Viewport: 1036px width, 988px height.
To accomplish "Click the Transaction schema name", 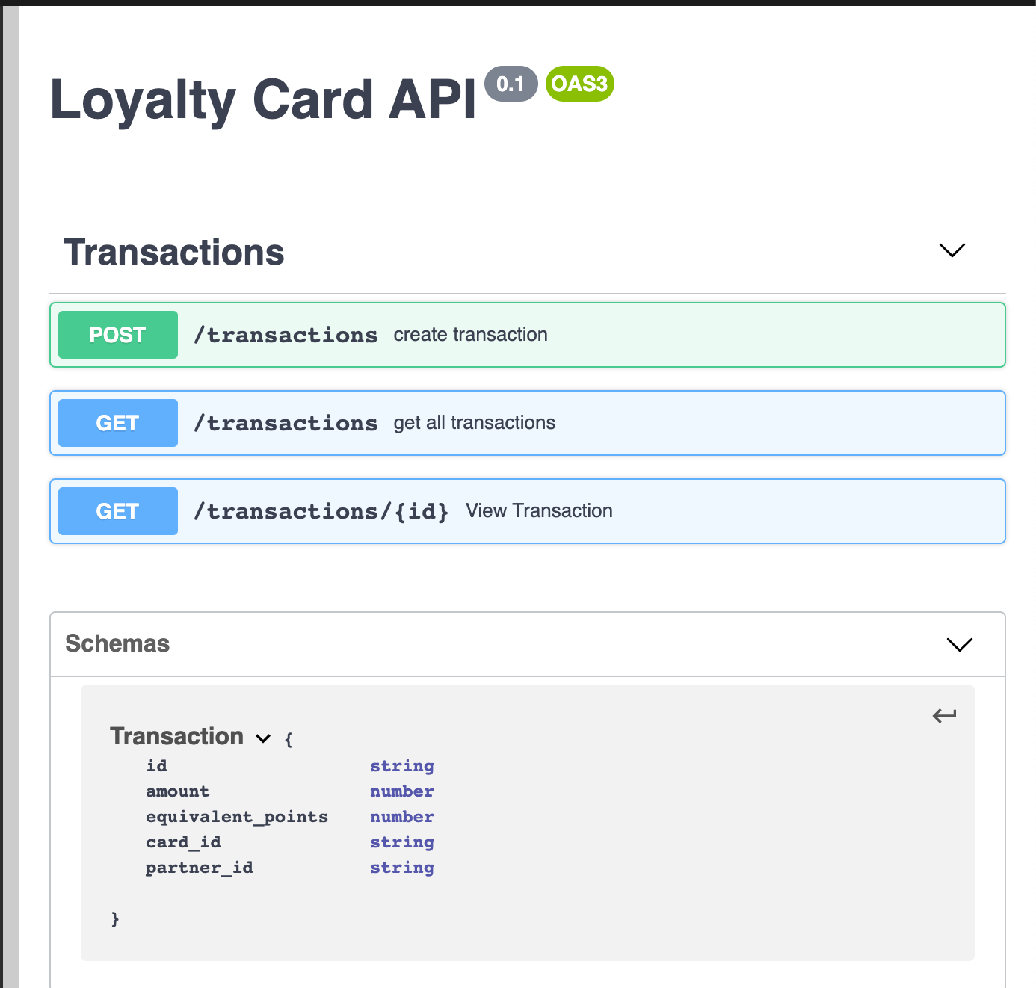I will click(176, 736).
